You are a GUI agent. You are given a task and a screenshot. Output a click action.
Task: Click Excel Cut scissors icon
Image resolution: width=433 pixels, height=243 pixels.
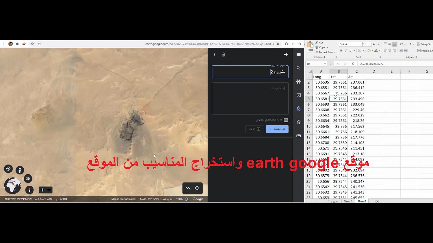point(317,42)
